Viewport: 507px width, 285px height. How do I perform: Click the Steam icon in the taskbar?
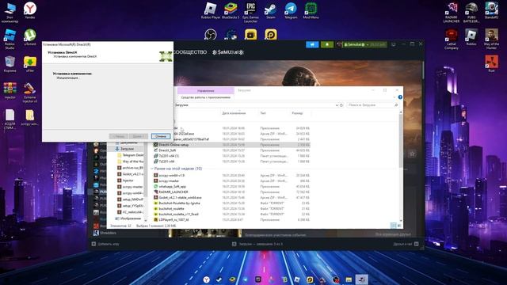click(x=219, y=279)
